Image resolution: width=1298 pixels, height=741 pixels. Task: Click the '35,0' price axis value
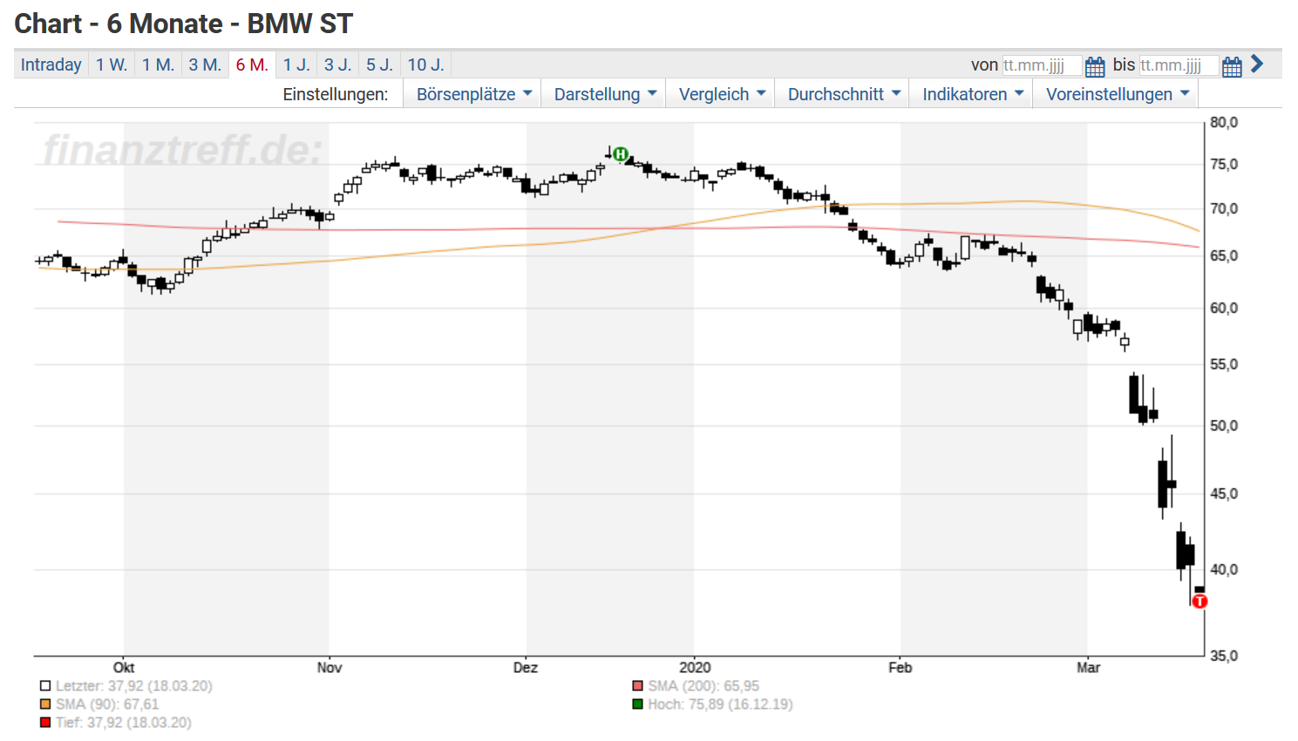coord(1224,656)
